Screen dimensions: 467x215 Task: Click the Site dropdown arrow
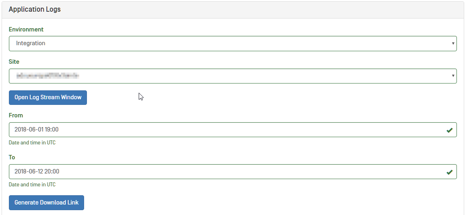click(453, 76)
